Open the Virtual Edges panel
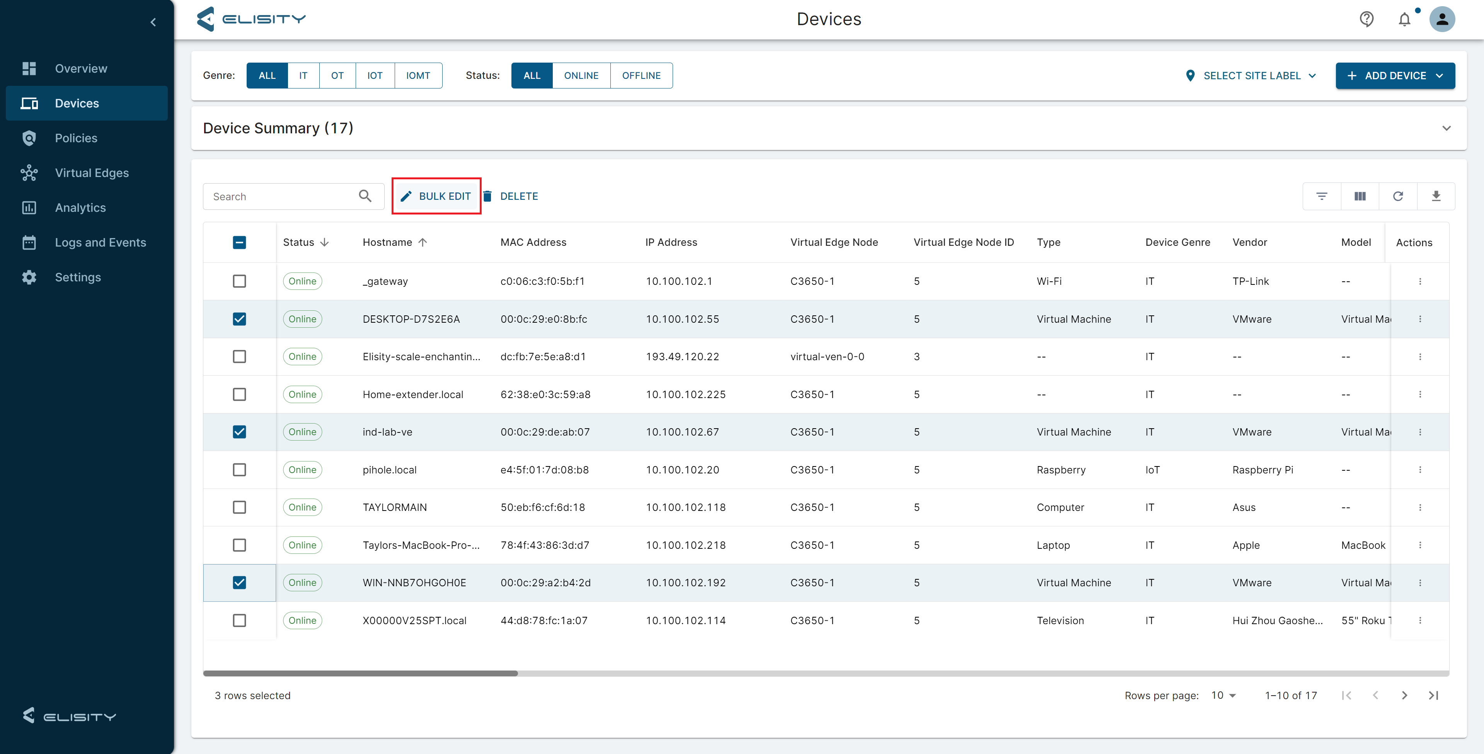 pos(92,173)
